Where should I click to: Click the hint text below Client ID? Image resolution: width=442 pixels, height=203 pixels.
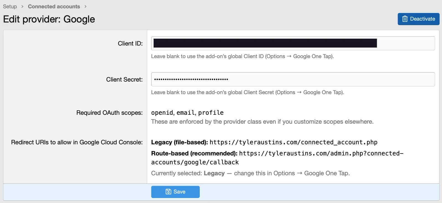tap(242, 56)
